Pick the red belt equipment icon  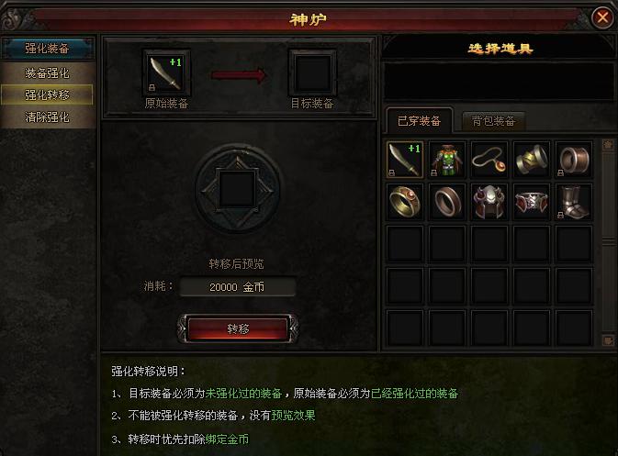click(x=532, y=202)
